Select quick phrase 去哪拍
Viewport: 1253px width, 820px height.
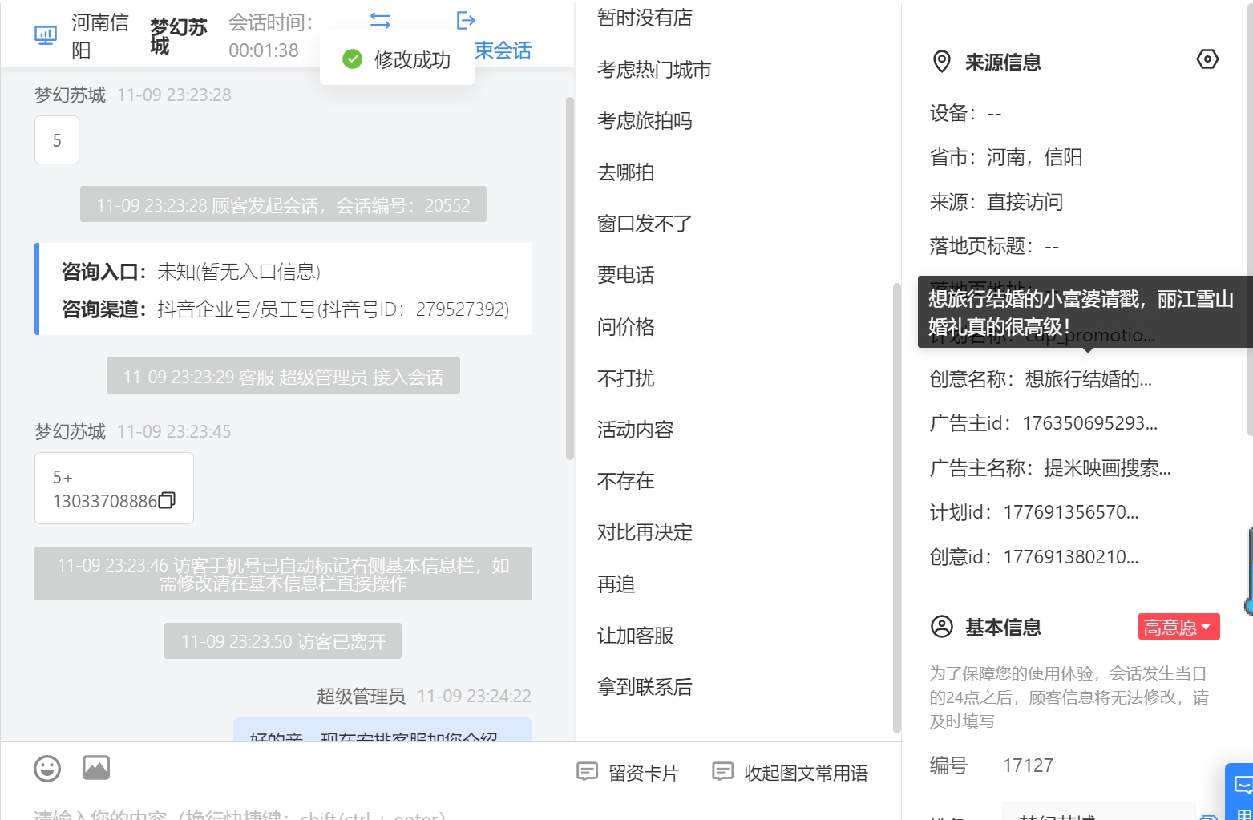pos(625,172)
